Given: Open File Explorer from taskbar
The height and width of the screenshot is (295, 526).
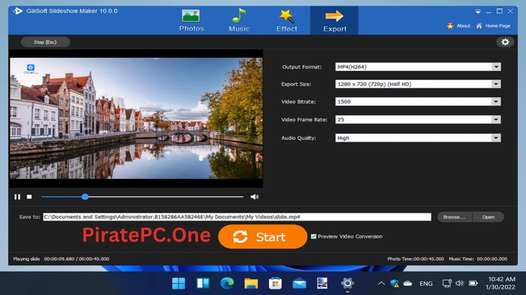Looking at the screenshot, I should pos(251,283).
